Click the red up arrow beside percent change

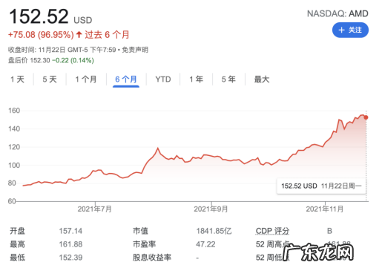[x=79, y=34]
